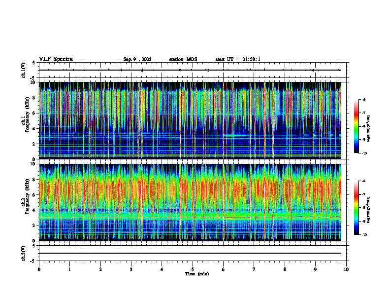This screenshot has width=390, height=302.
Task: Click the "6" tick on the time axis
Action: [224, 269]
